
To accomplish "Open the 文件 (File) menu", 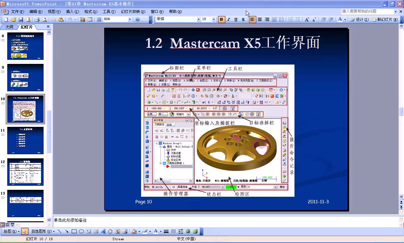I will click(17, 12).
